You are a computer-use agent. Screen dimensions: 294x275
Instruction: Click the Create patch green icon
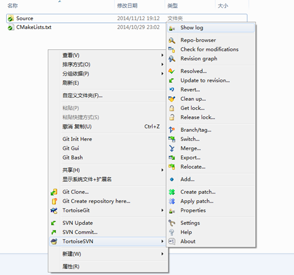(x=172, y=192)
